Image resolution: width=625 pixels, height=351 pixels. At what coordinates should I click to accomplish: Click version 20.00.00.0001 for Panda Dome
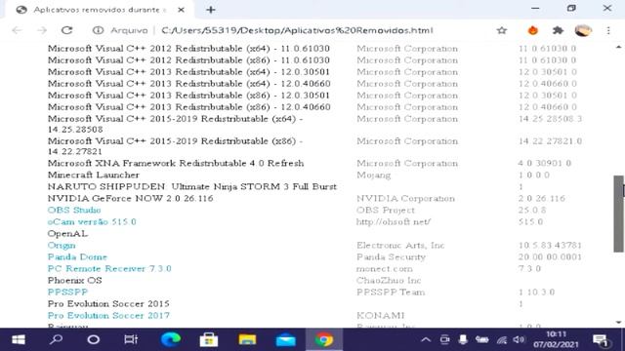[550, 257]
